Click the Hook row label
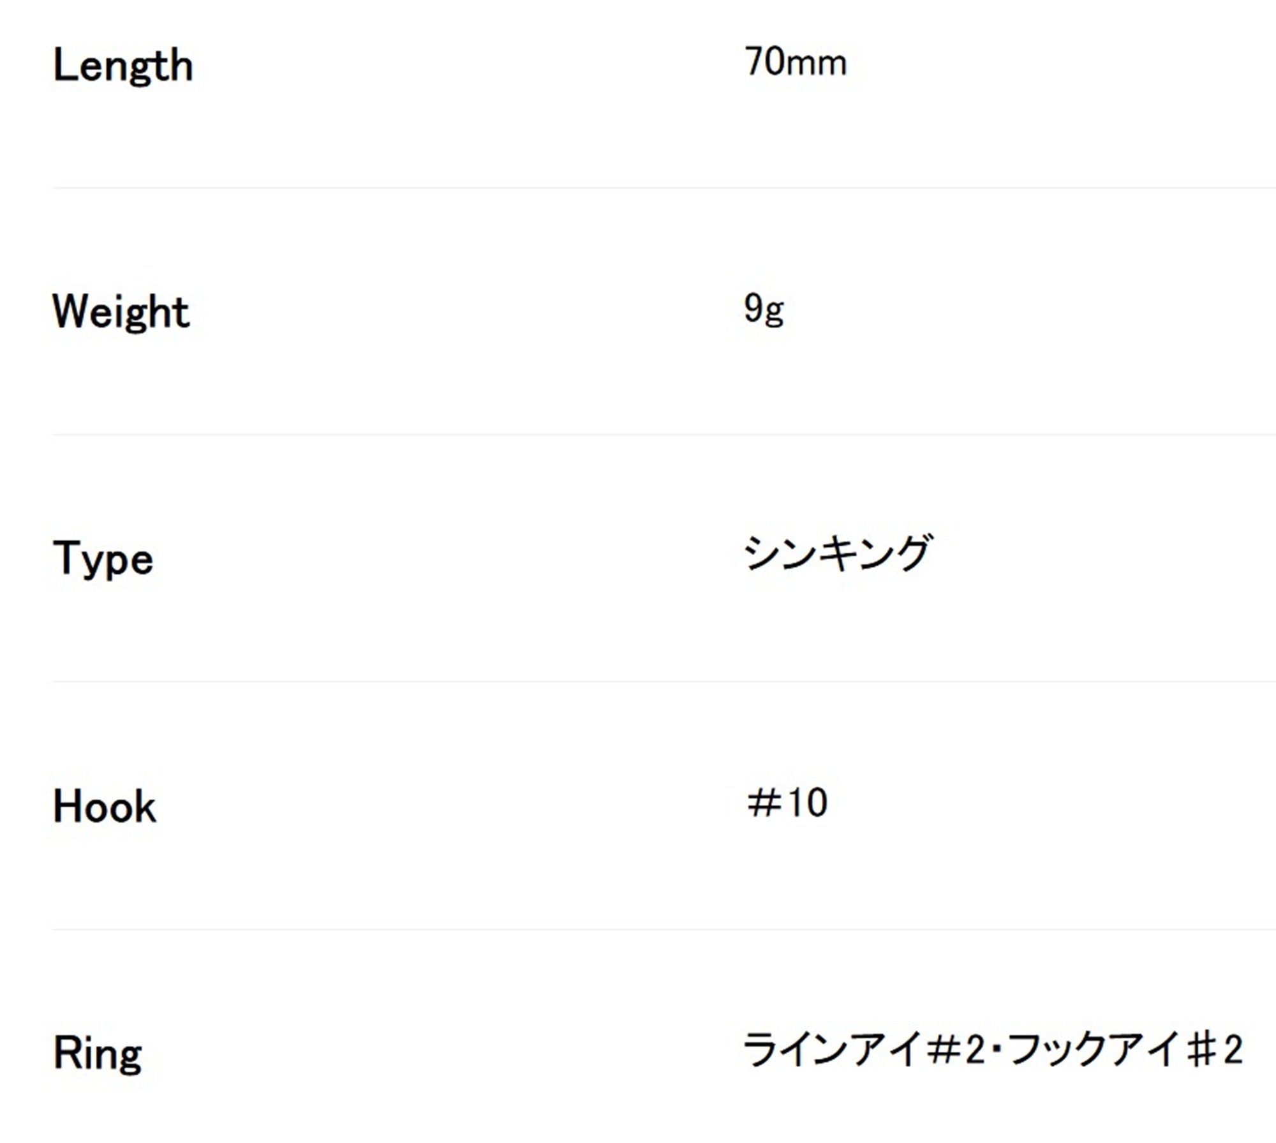Screen dimensions: 1276x1143 (x=104, y=807)
